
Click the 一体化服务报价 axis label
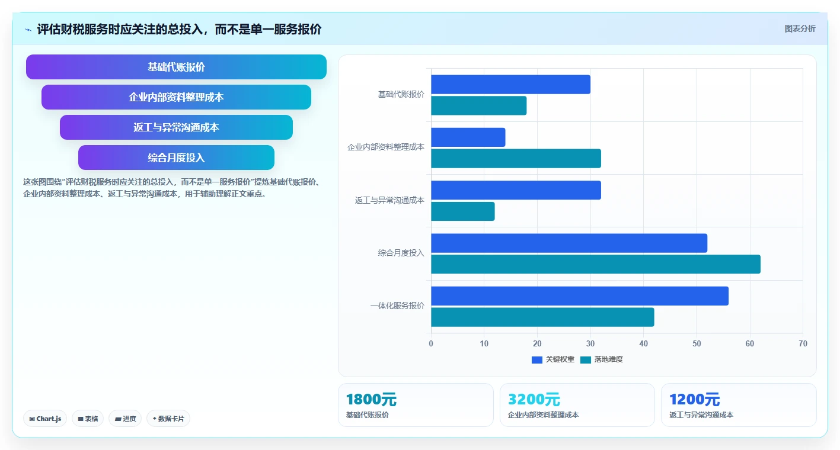pos(397,306)
